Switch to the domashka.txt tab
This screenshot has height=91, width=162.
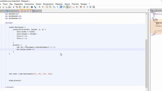click(13, 11)
